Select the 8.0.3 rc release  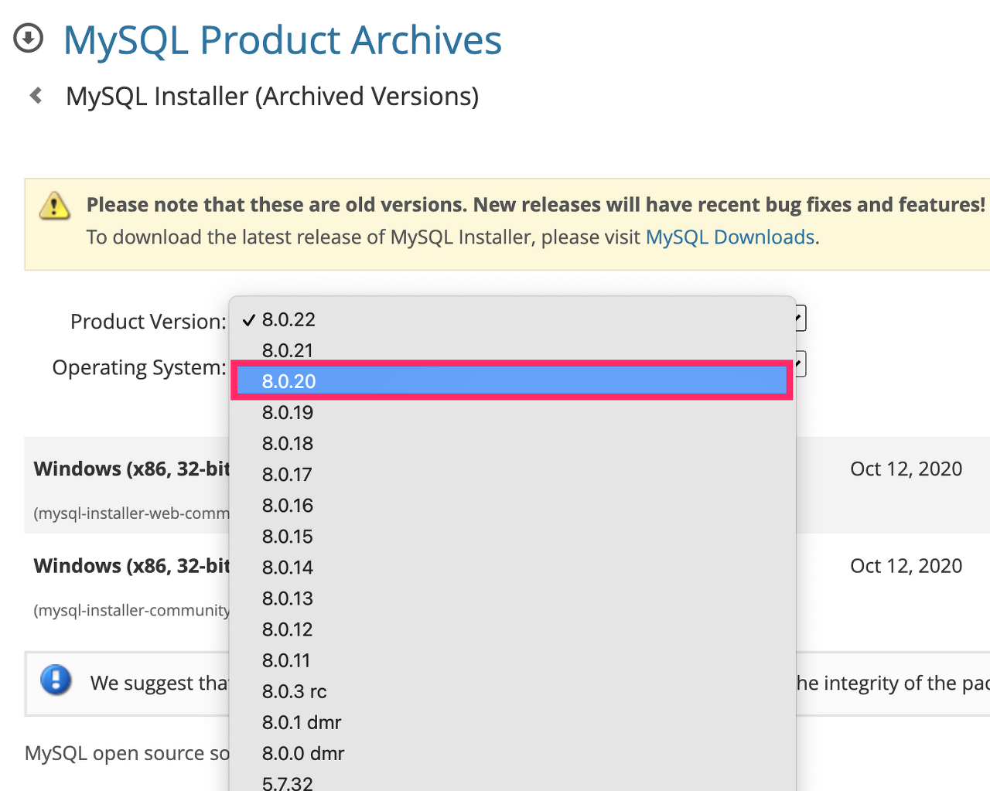tap(294, 691)
